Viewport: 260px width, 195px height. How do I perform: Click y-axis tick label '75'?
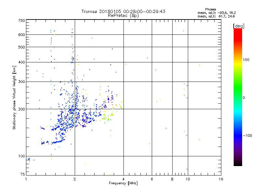pyautogui.click(x=23, y=174)
